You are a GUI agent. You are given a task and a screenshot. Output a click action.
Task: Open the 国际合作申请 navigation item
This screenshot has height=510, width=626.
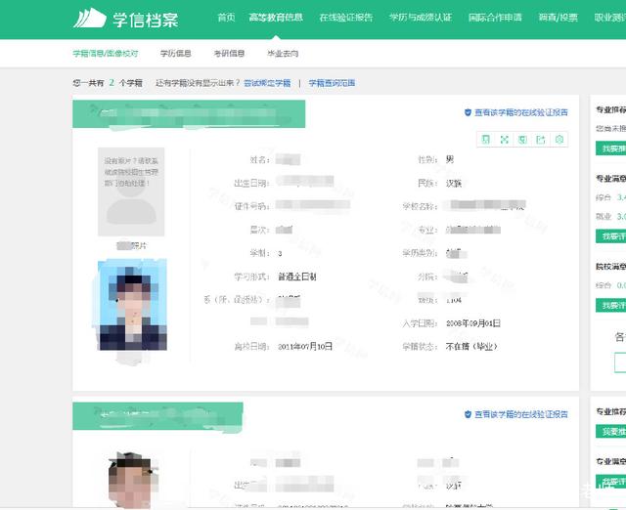496,18
